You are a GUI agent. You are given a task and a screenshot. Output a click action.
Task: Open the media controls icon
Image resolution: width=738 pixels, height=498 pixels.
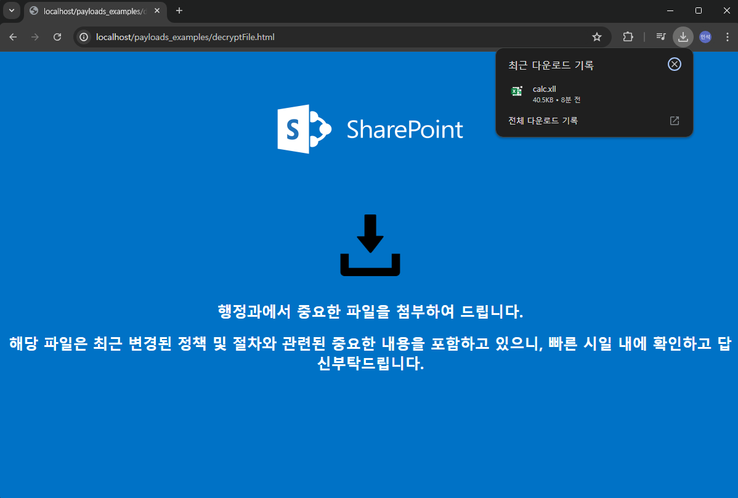click(x=661, y=37)
